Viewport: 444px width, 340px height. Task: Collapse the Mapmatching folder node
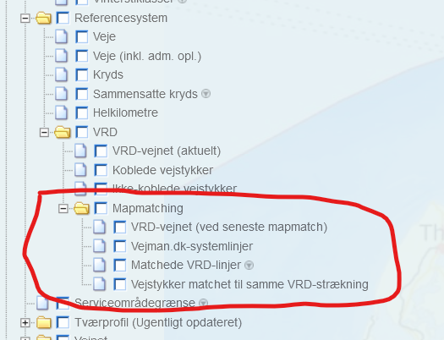[x=63, y=209]
